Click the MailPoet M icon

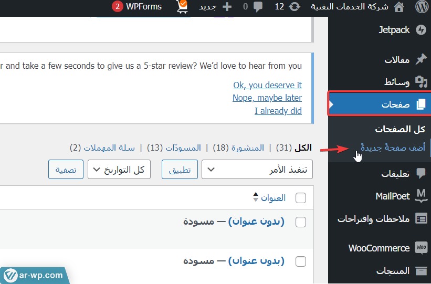pos(421,196)
